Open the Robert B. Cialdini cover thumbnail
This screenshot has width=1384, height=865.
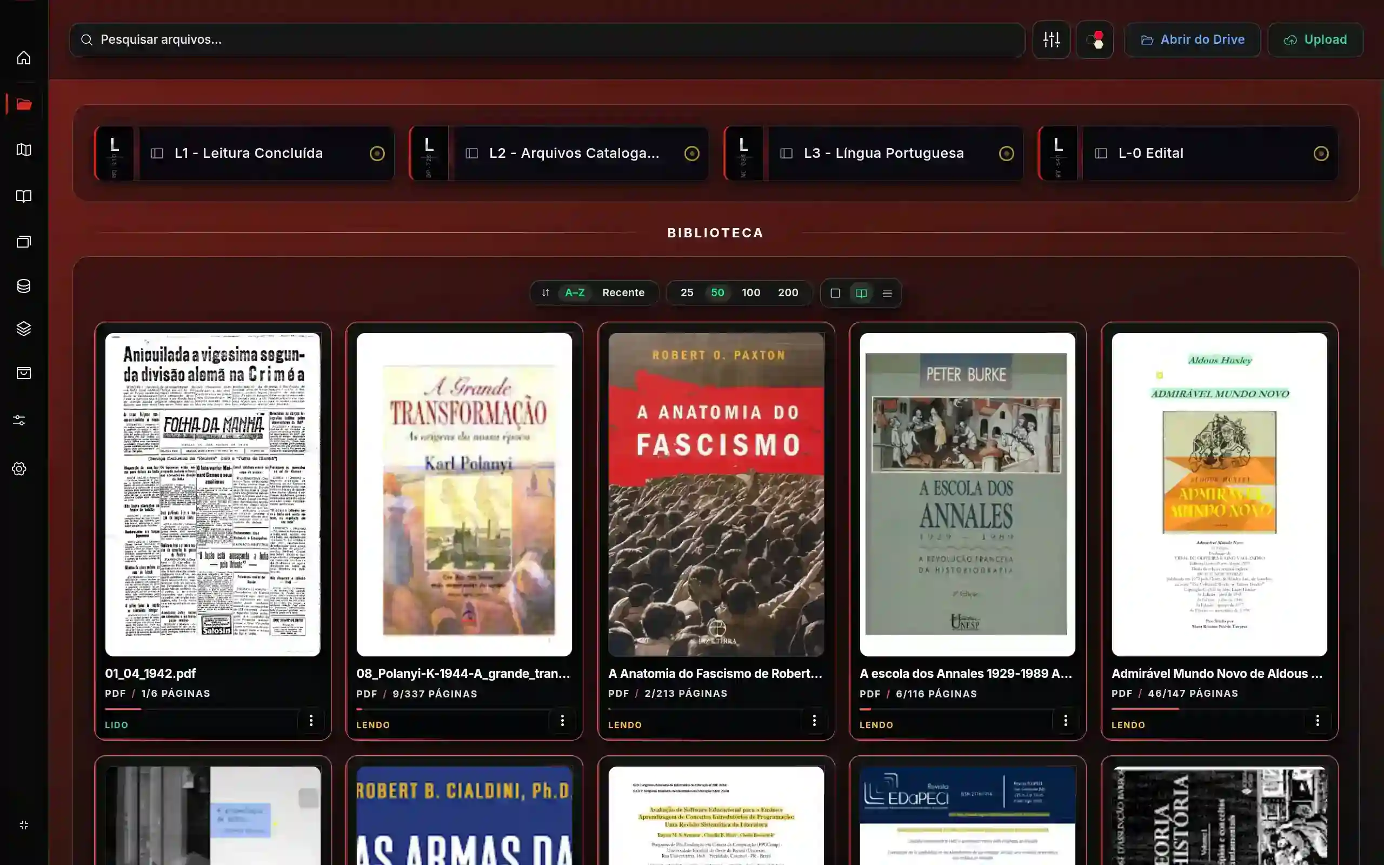point(464,816)
